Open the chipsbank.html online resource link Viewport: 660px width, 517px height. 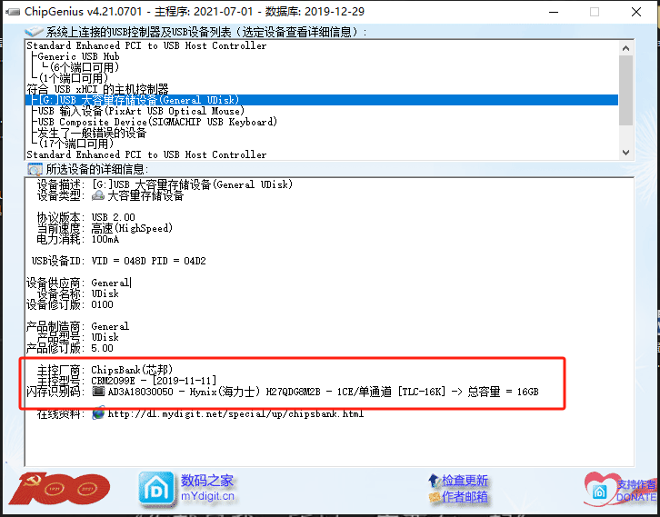click(x=235, y=413)
